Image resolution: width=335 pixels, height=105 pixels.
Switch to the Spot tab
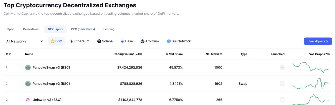tap(10, 29)
